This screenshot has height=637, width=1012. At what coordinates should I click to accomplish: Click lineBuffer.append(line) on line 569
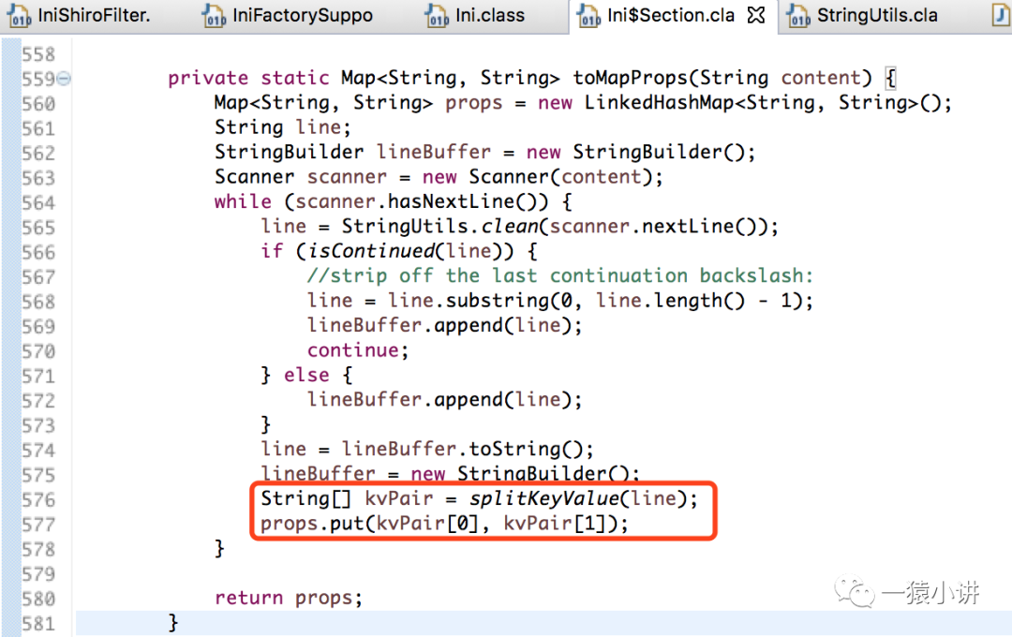coord(445,325)
